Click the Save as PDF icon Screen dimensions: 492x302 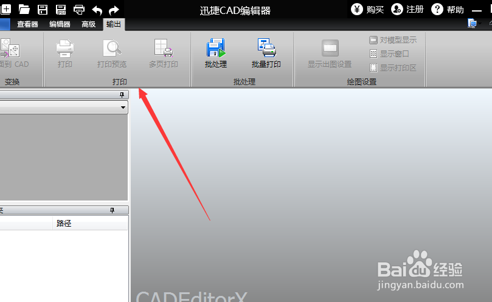61,9
